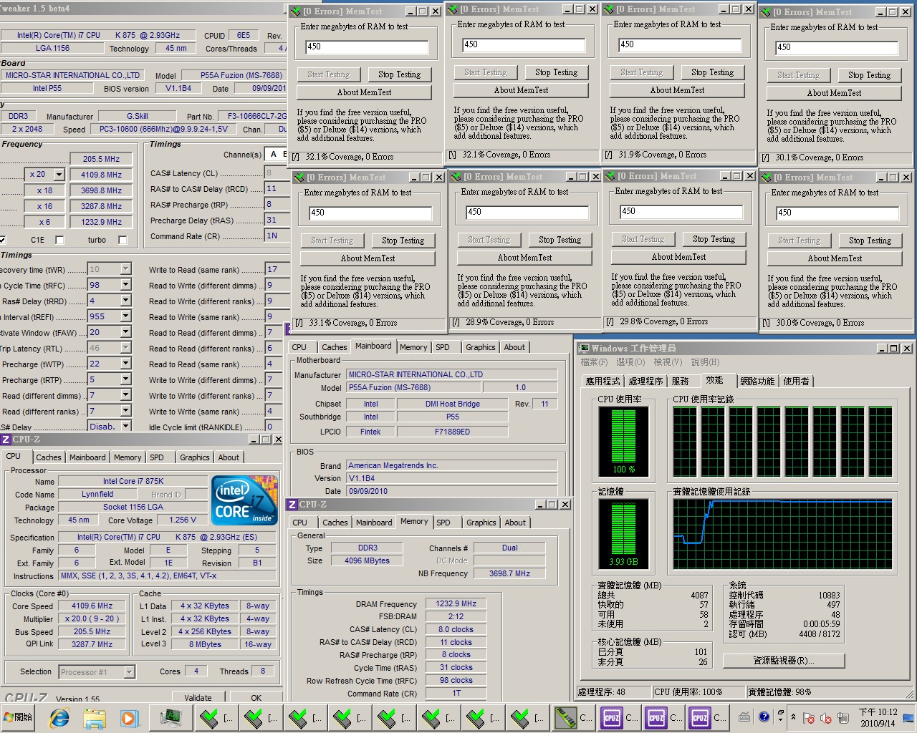Open Windows Explorer folder icon on taskbar
The height and width of the screenshot is (733, 917).
pos(95,717)
